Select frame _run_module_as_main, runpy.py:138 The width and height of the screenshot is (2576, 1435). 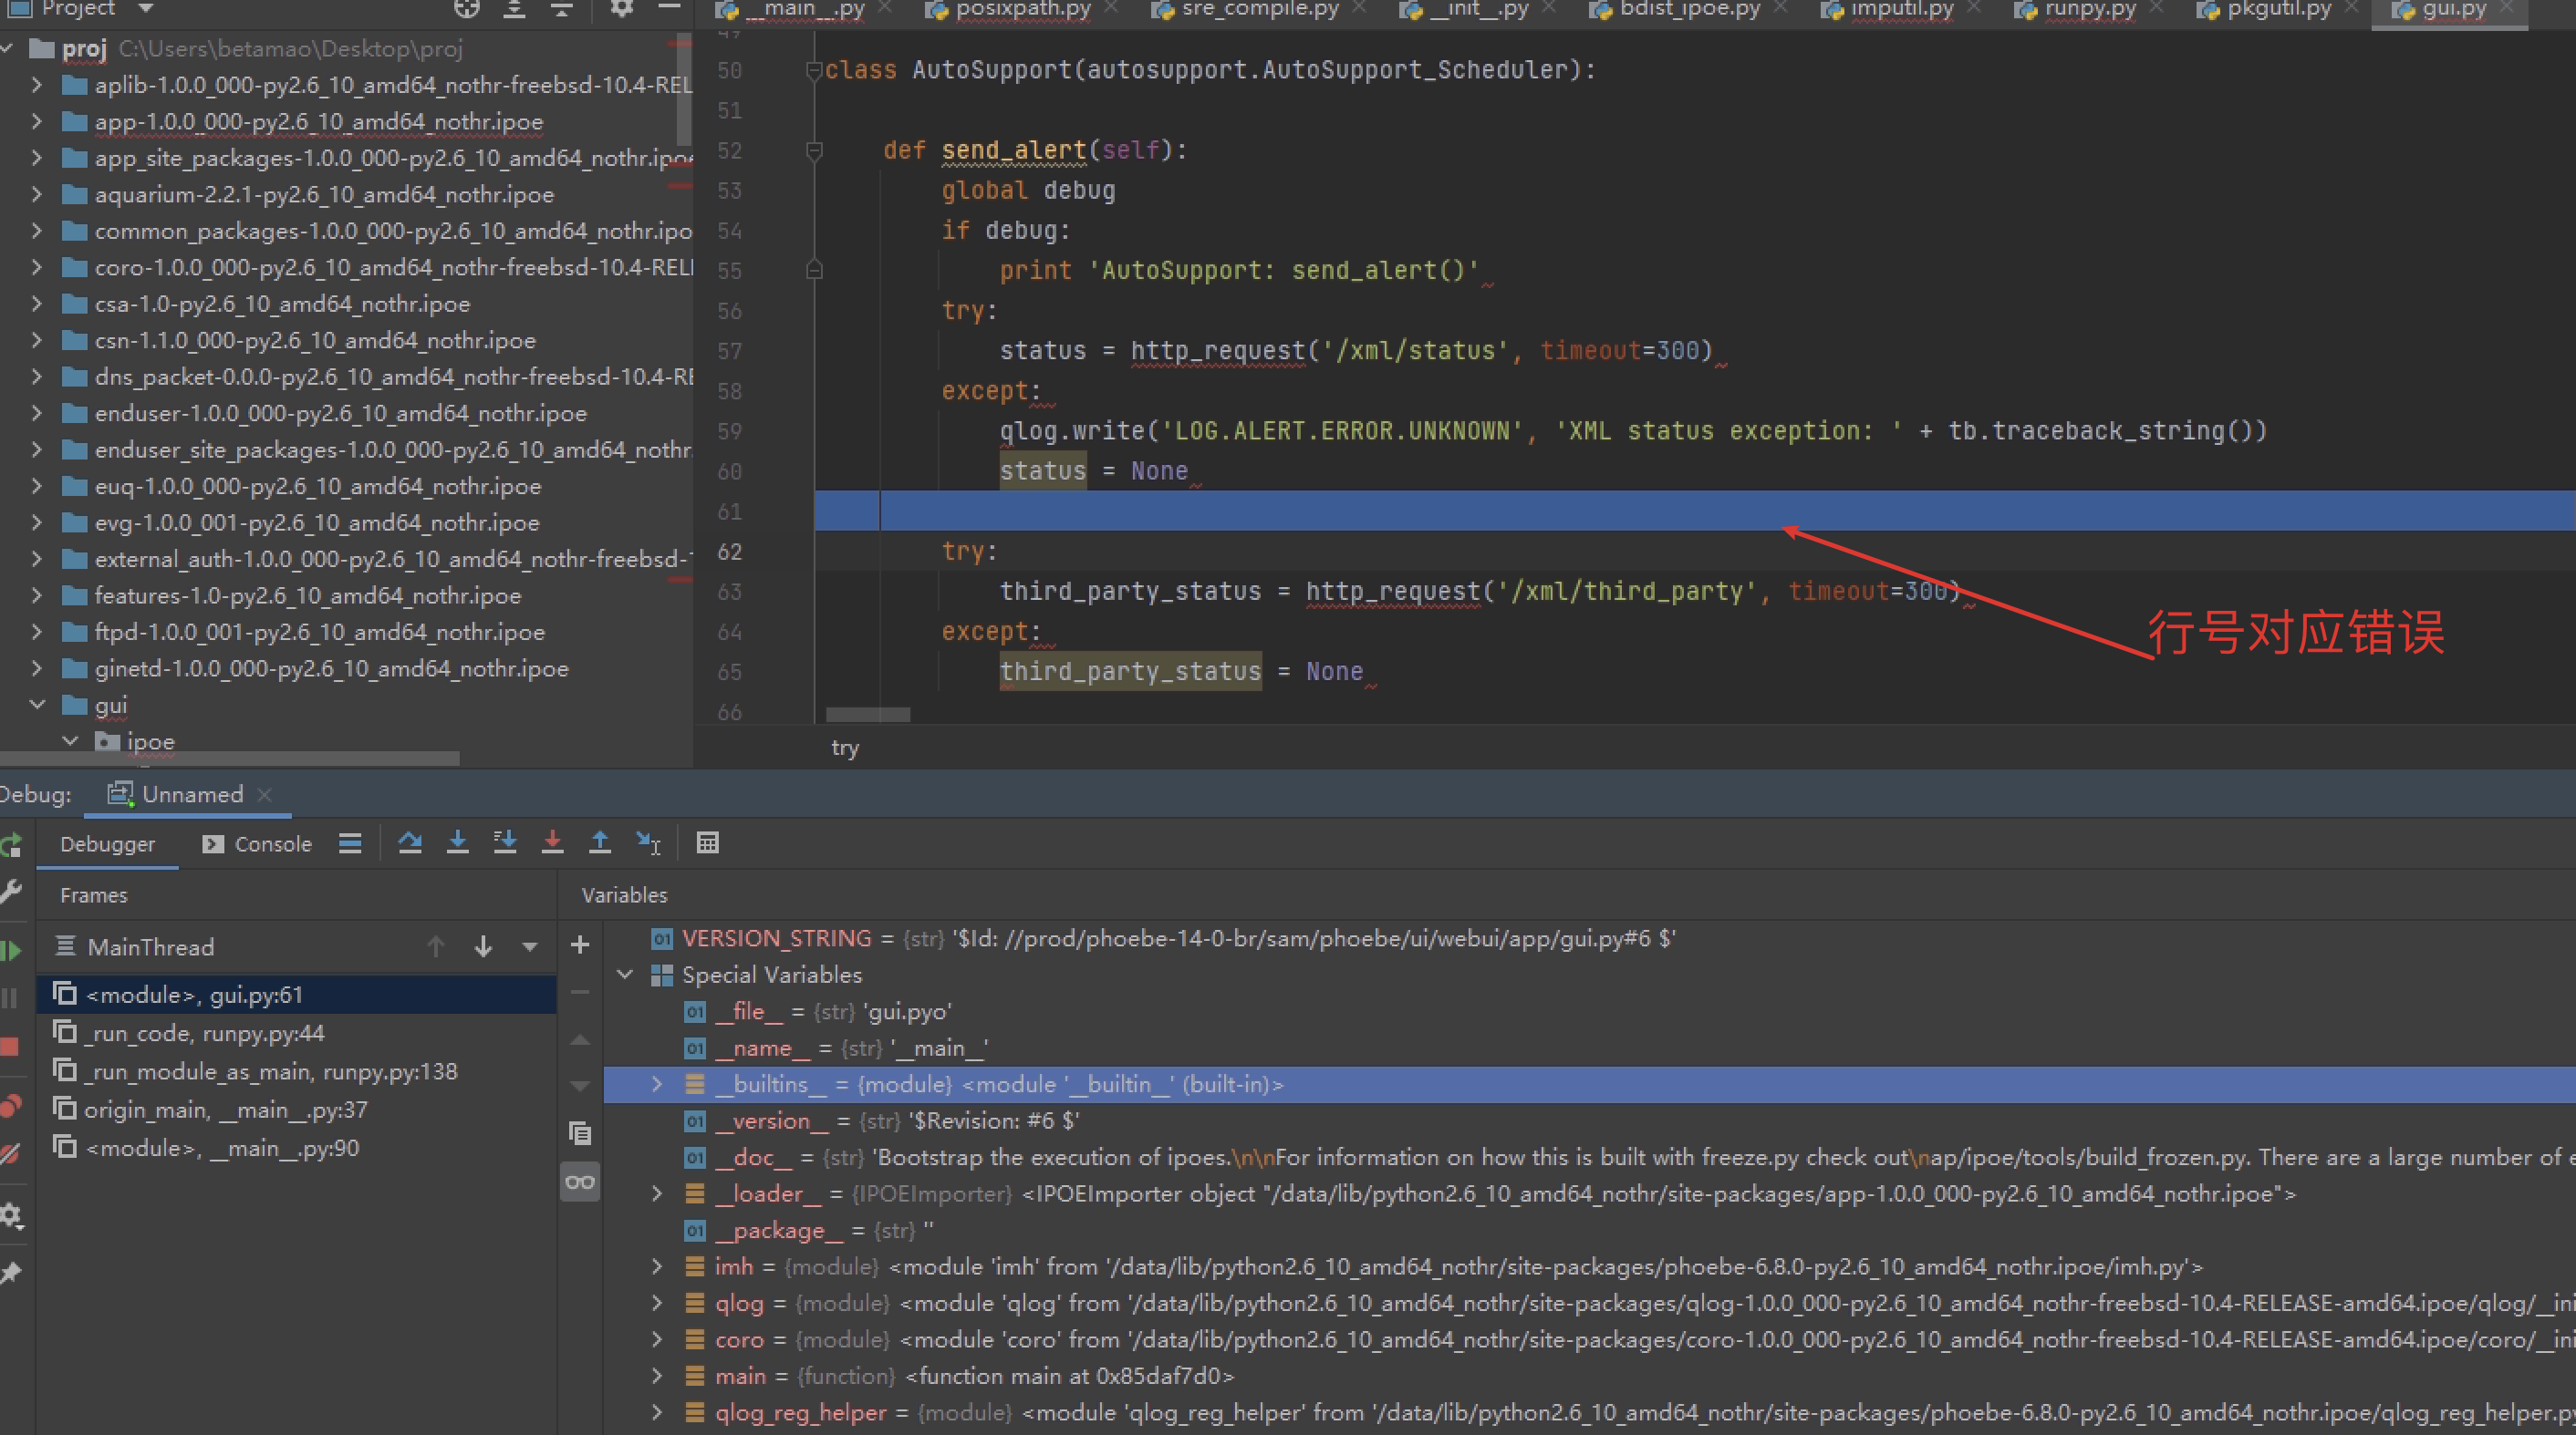point(296,1071)
